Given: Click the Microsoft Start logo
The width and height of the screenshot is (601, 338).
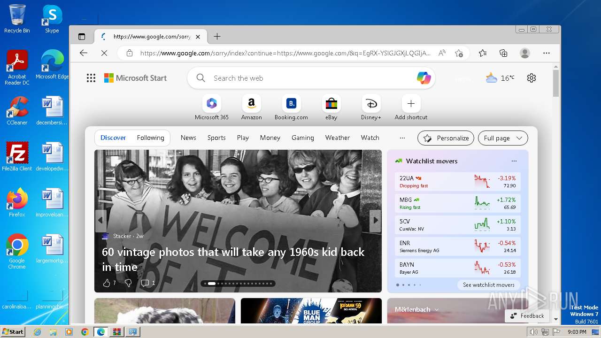Looking at the screenshot, I should [x=135, y=78].
